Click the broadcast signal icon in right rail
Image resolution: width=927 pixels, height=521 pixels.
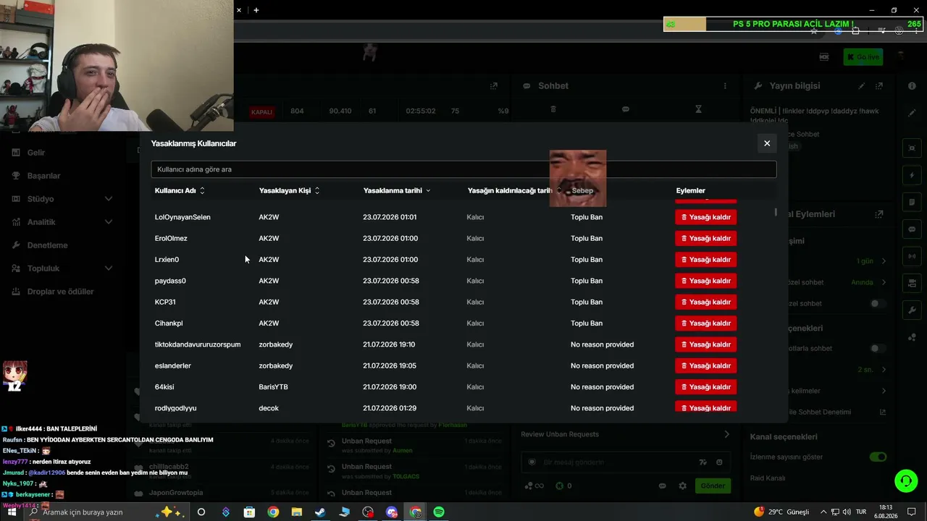[912, 255]
